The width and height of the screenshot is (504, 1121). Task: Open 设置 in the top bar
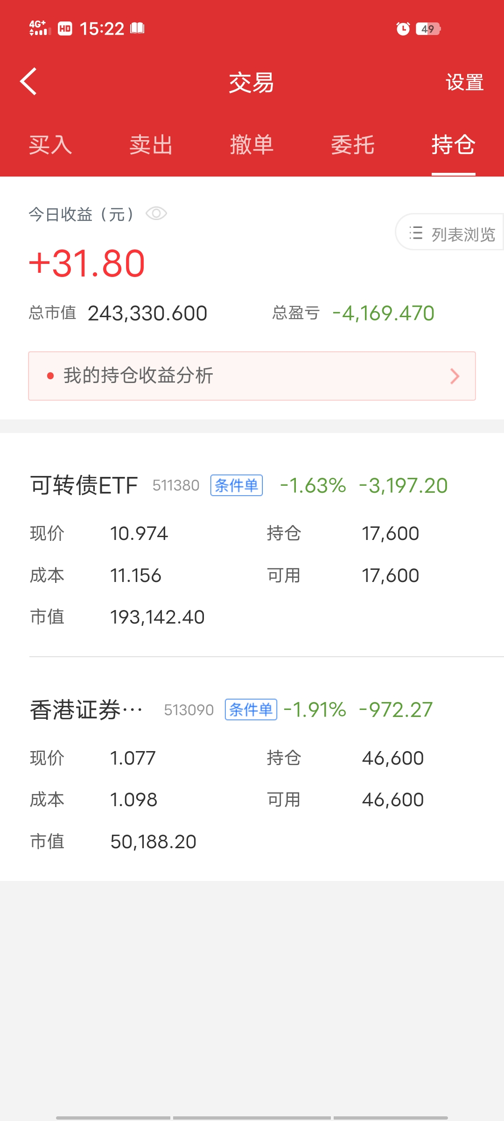tap(464, 83)
